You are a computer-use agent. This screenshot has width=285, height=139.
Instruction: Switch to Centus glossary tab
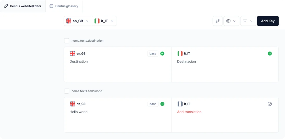click(x=64, y=6)
